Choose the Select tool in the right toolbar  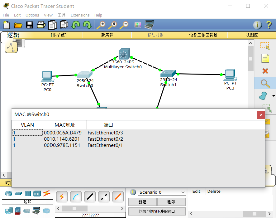[x=265, y=46]
